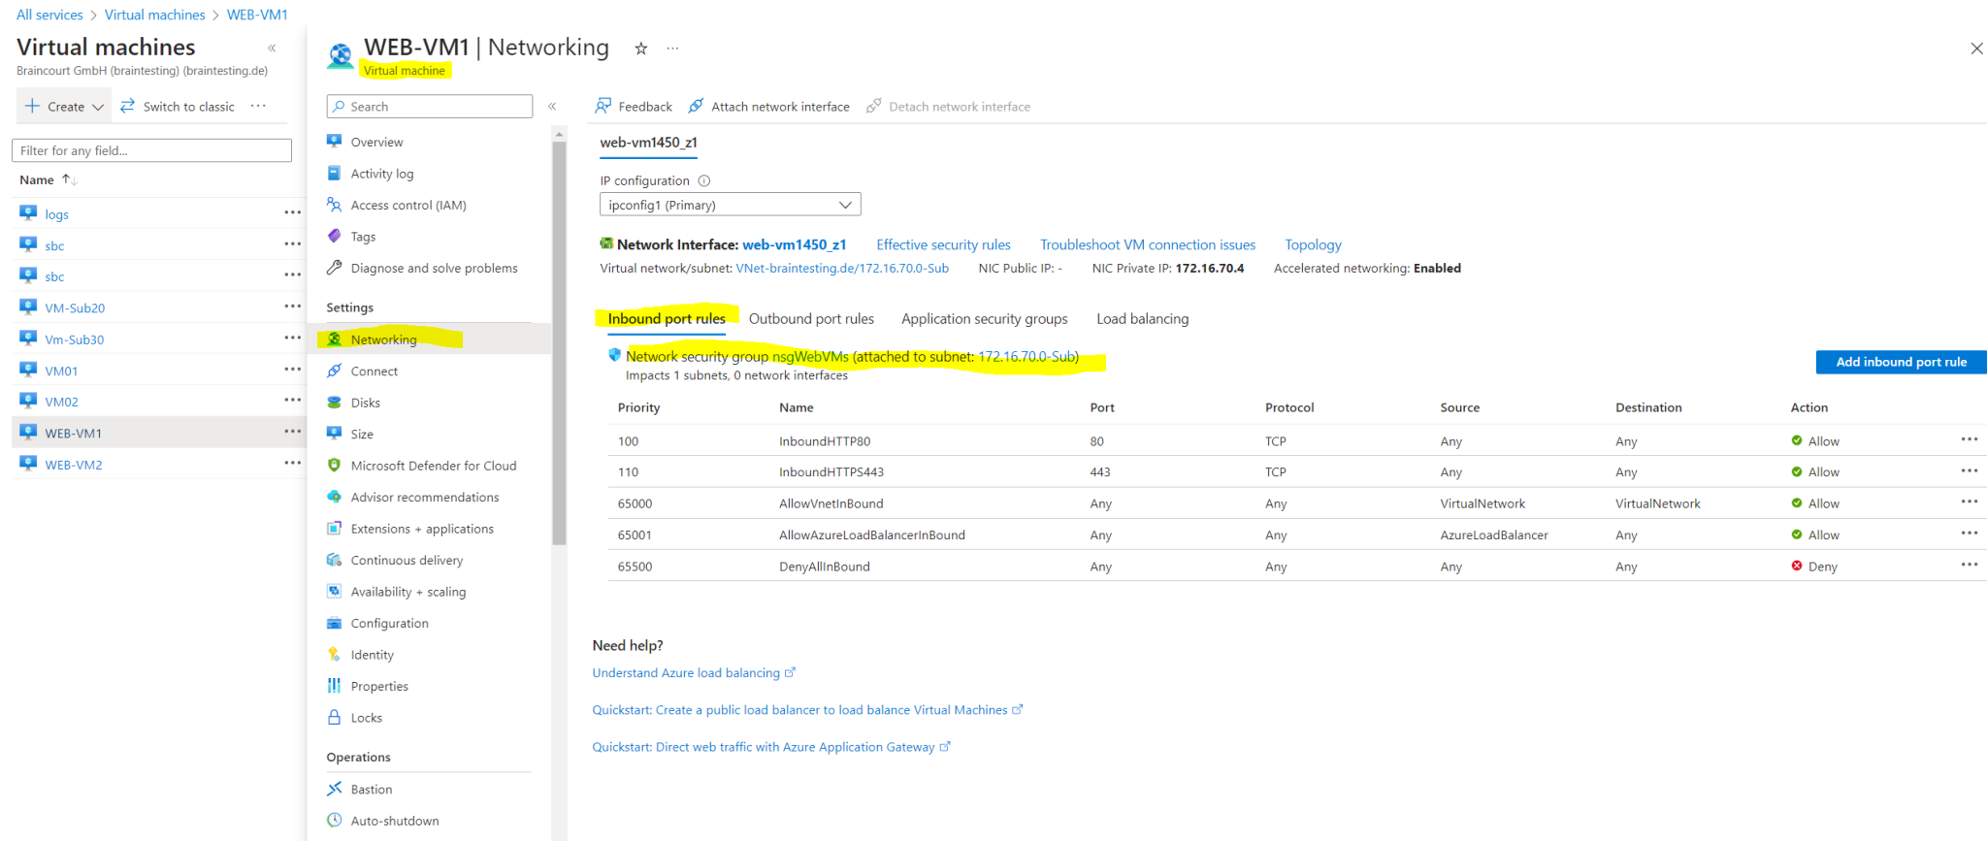This screenshot has width=1987, height=841.
Task: Click the Locks padlock icon in sidebar
Action: 335,718
